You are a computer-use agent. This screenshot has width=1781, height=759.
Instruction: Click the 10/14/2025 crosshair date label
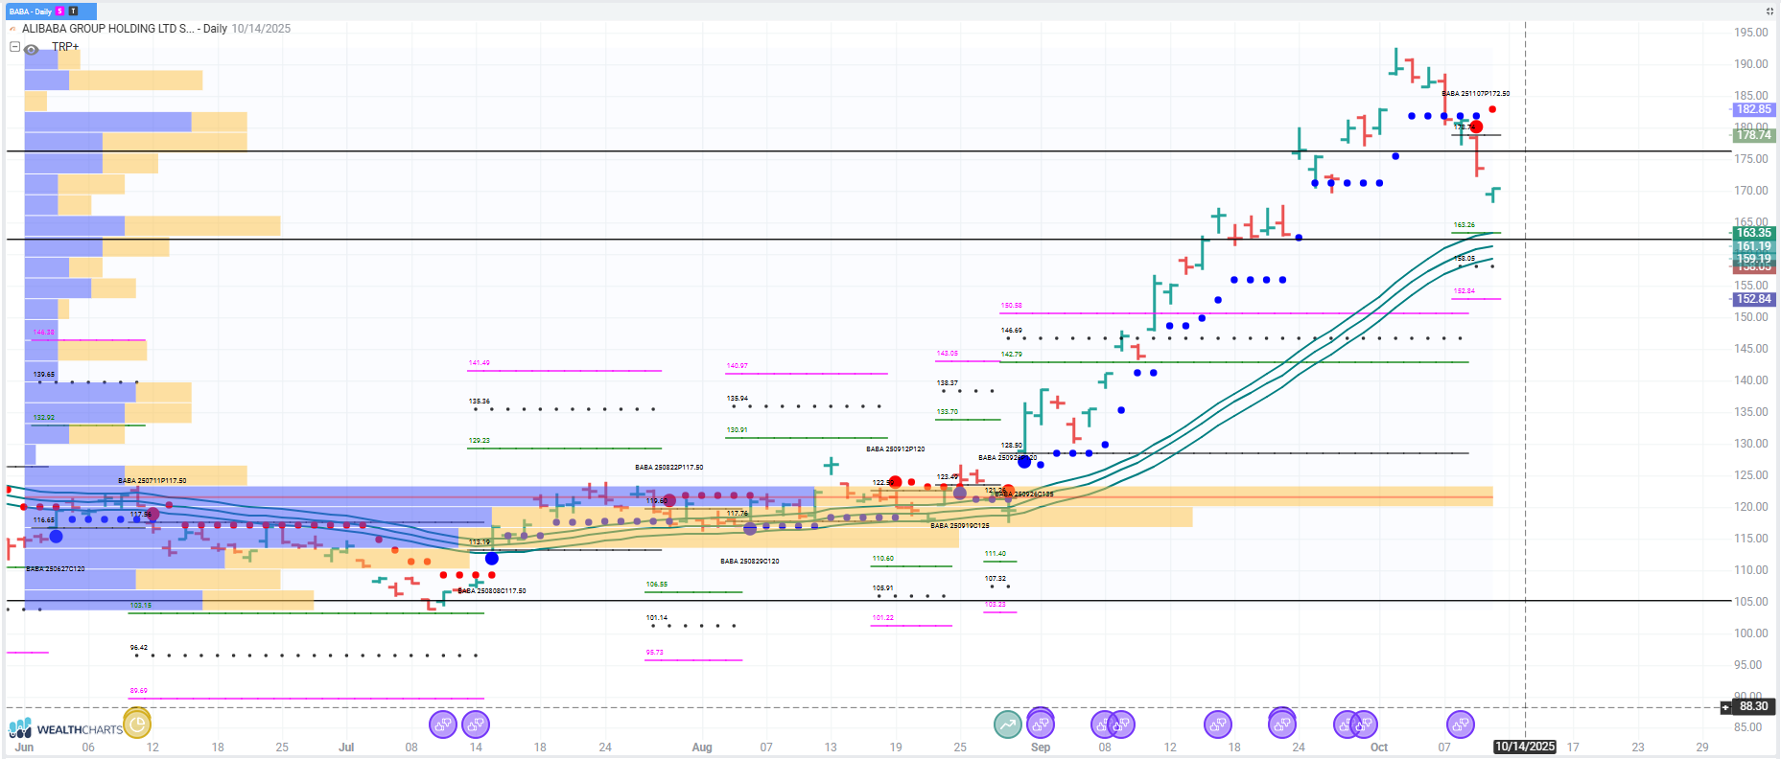(1525, 747)
